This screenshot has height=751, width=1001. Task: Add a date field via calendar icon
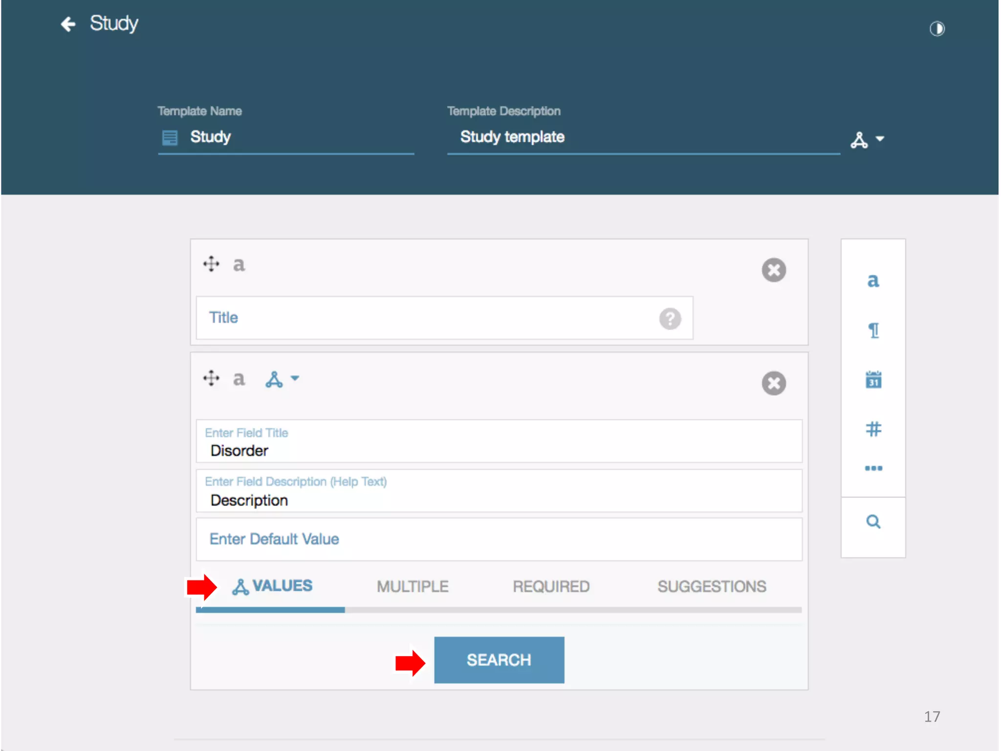873,380
